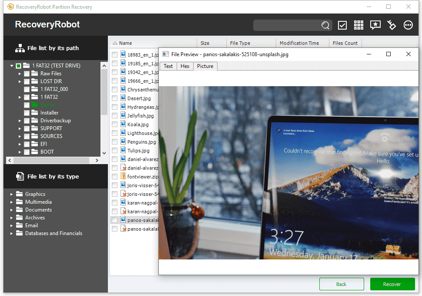Switch to grid thumbnail view icon

click(x=358, y=25)
